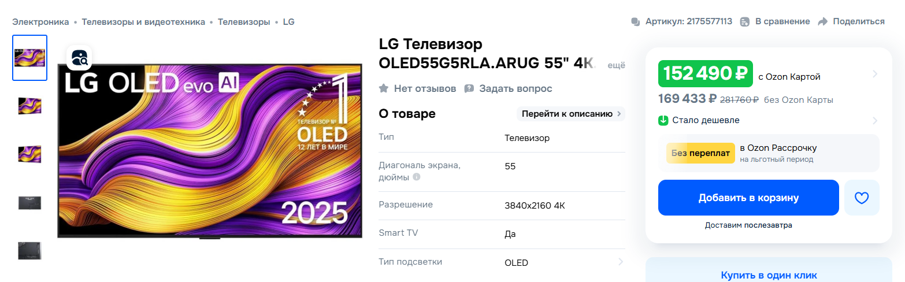Open the Ozon Card price details chevron
905x282 pixels.
coord(875,74)
